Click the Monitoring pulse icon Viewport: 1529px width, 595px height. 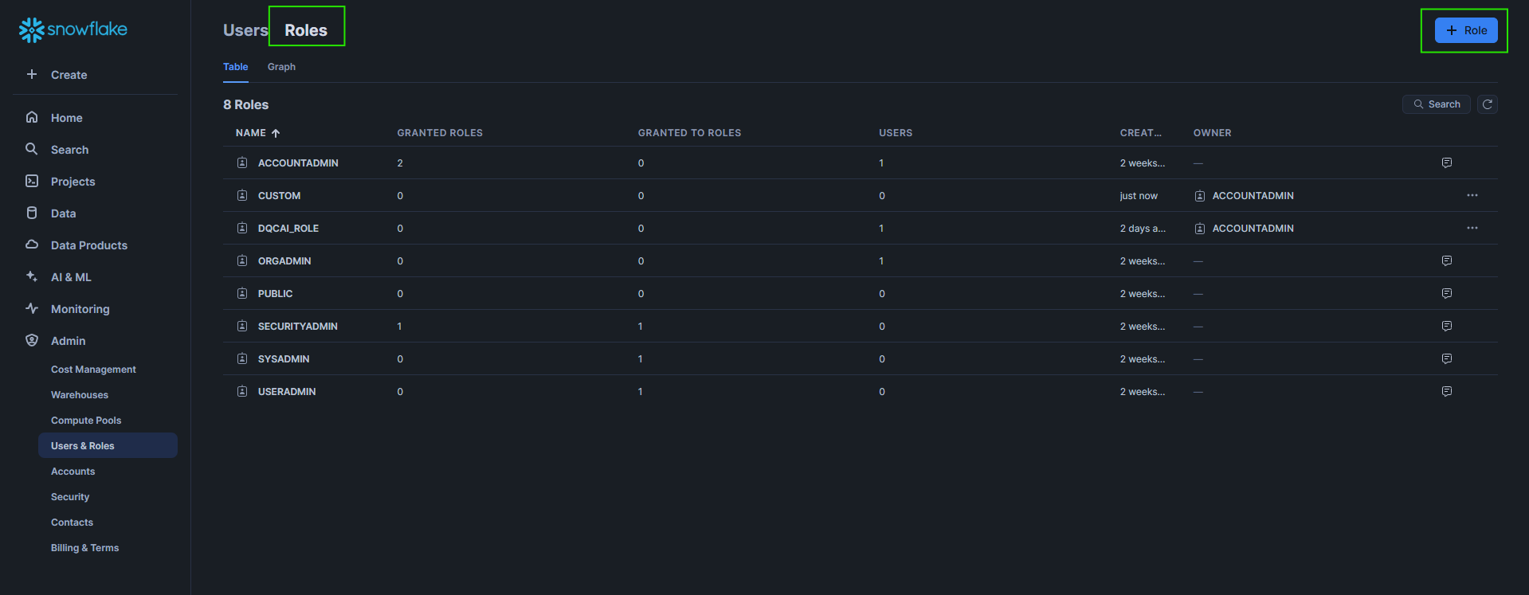point(32,309)
